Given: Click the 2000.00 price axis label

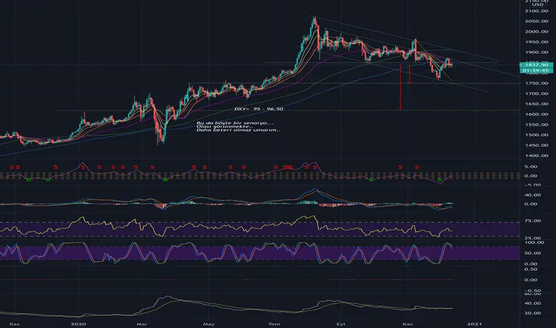Looking at the screenshot, I should click(x=536, y=32).
